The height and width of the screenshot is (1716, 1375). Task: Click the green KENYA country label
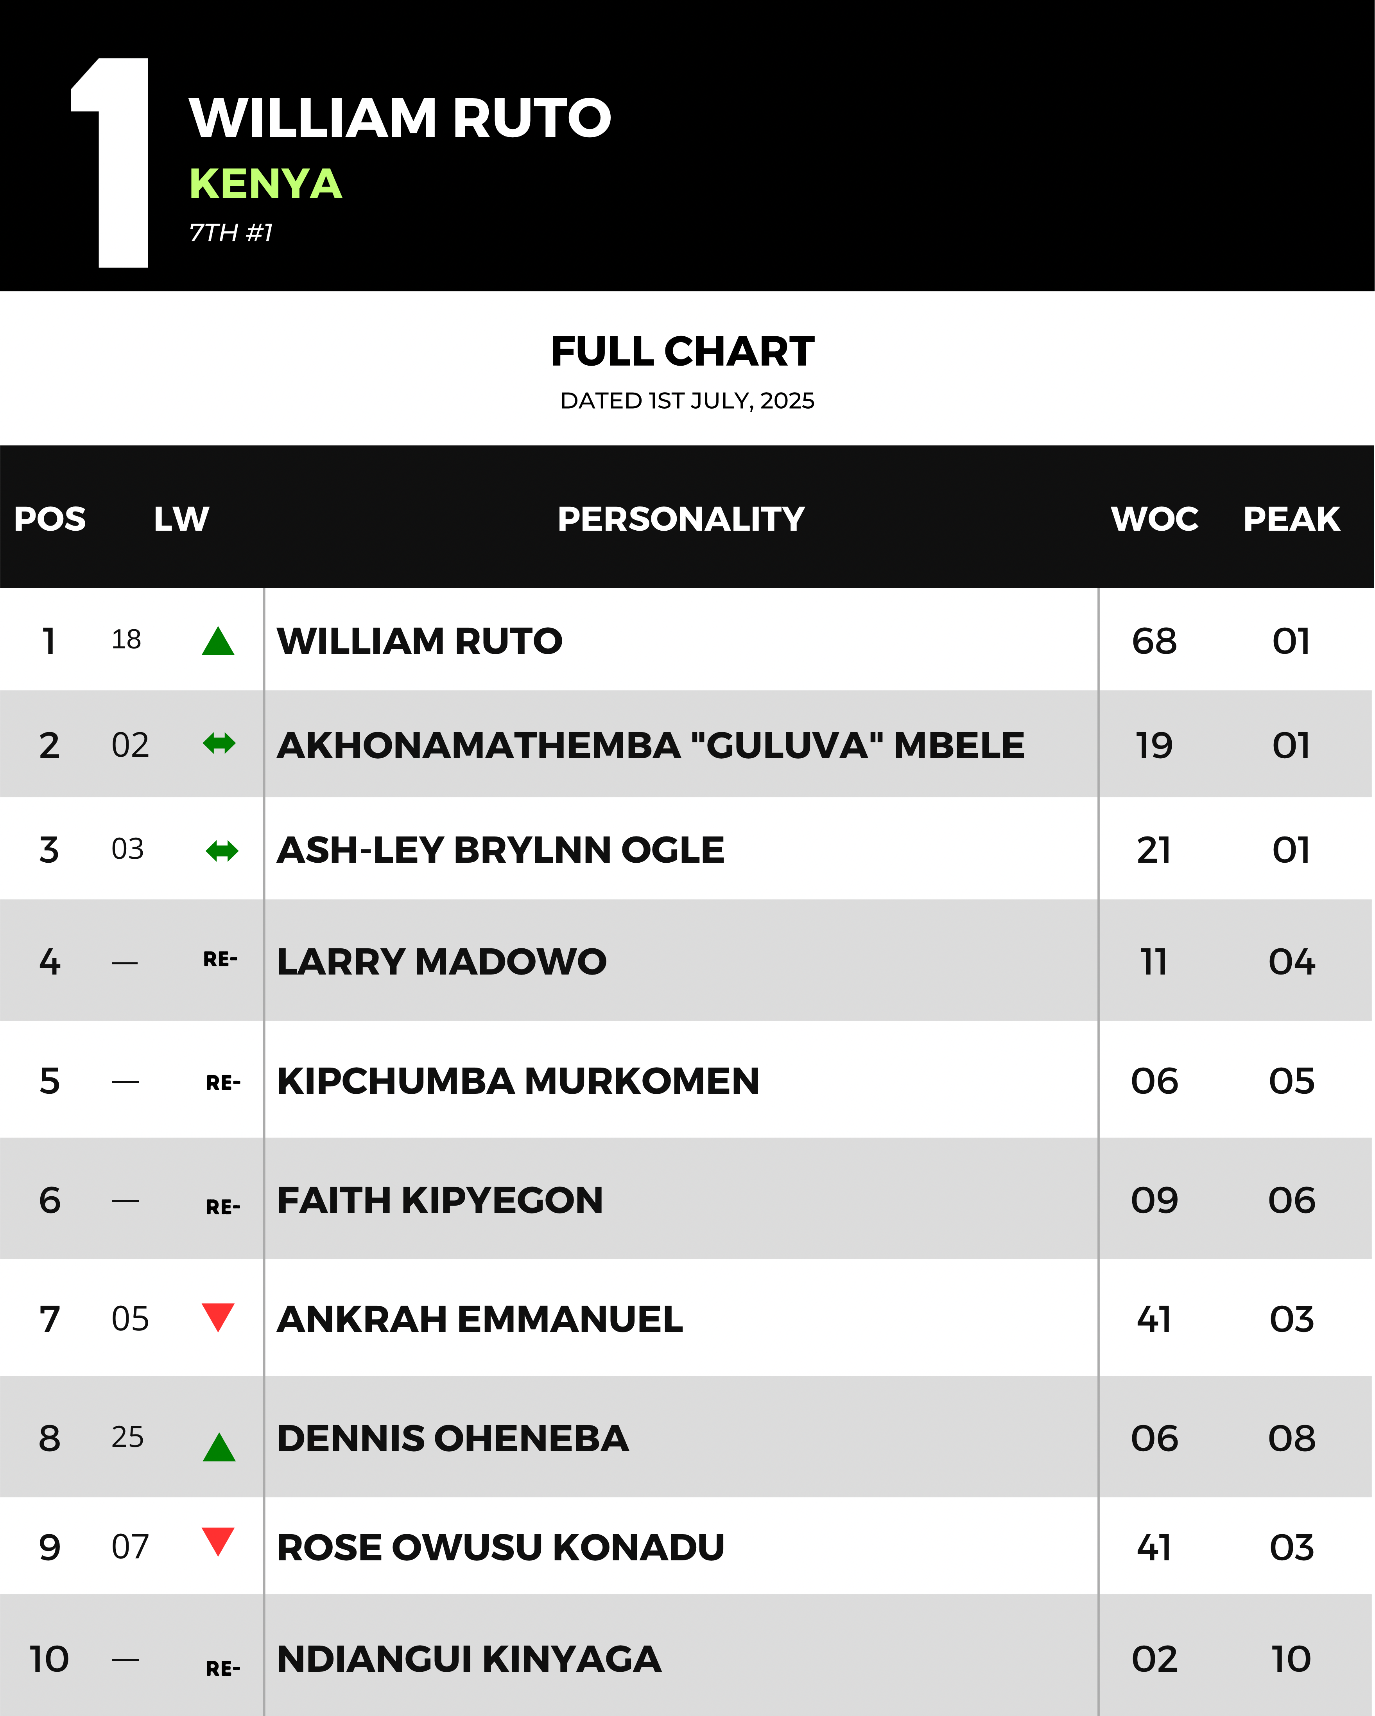(x=266, y=184)
